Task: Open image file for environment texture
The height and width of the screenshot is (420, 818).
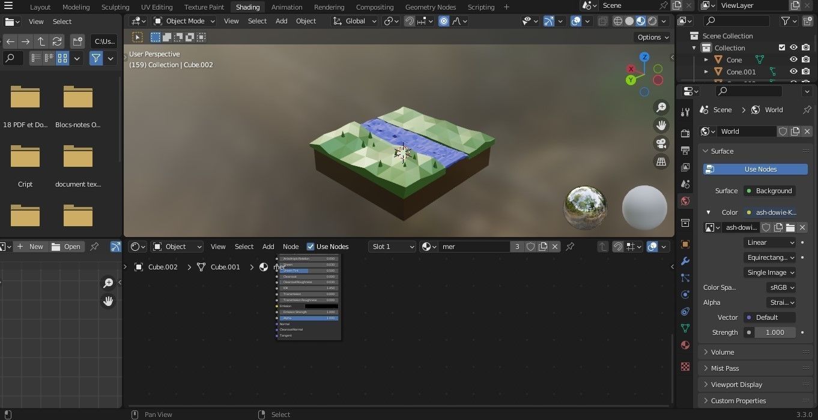Action: (790, 227)
